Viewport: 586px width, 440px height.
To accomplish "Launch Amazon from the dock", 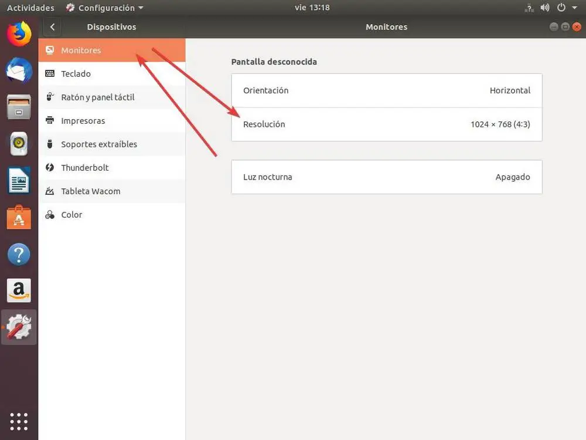I will 19,290.
